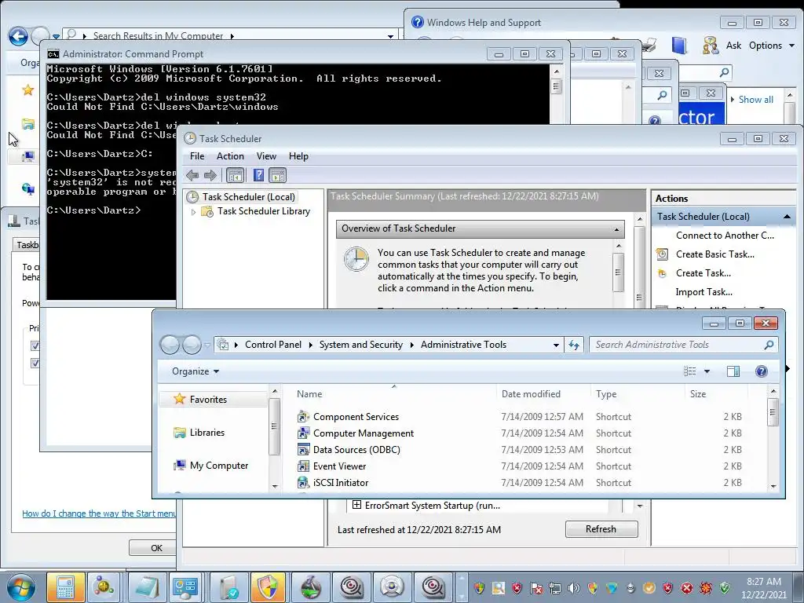This screenshot has height=603, width=804.
Task: Click Windows Start orb
Action: point(20,588)
